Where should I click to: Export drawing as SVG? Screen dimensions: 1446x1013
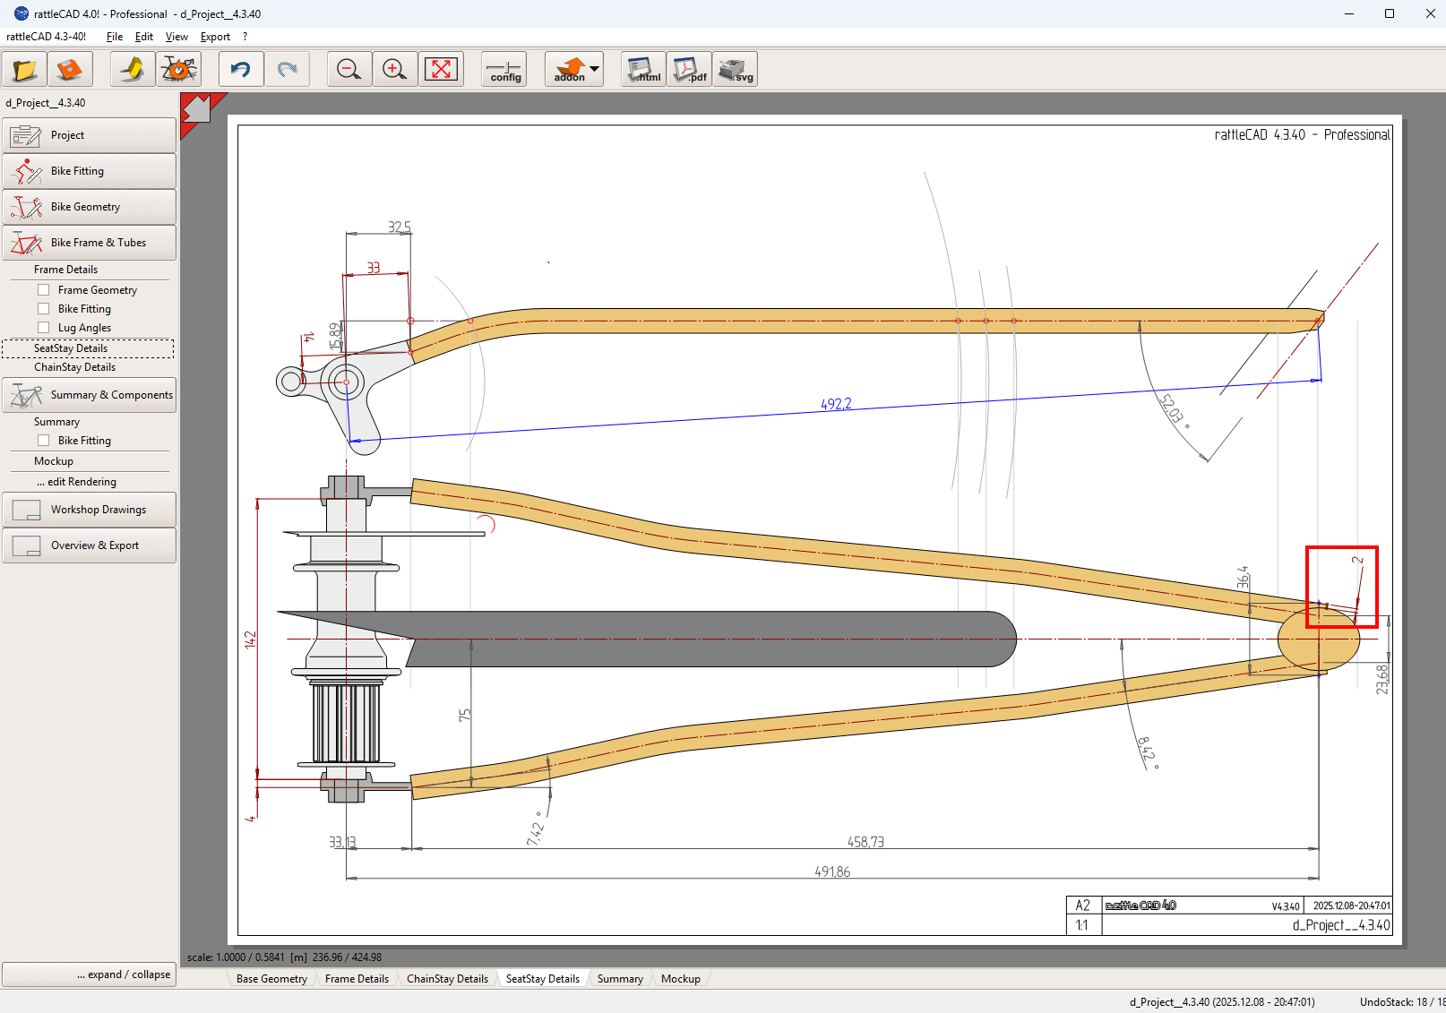tap(736, 70)
